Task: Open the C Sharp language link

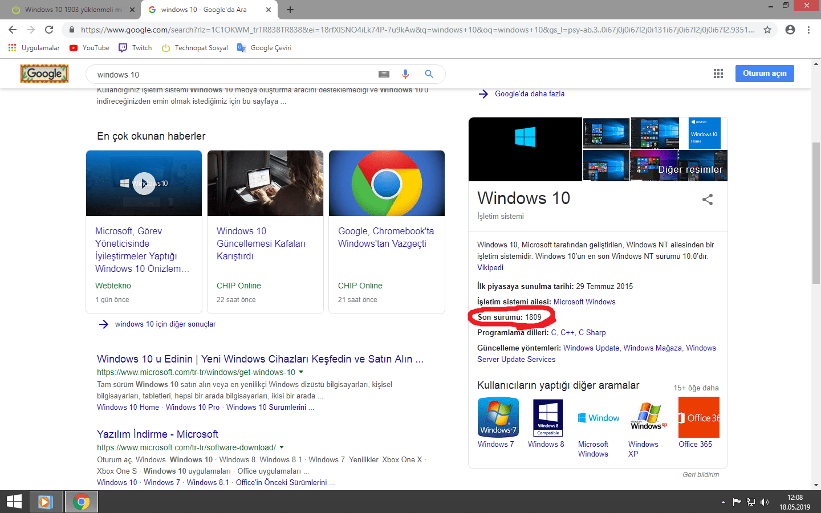Action: click(x=592, y=333)
